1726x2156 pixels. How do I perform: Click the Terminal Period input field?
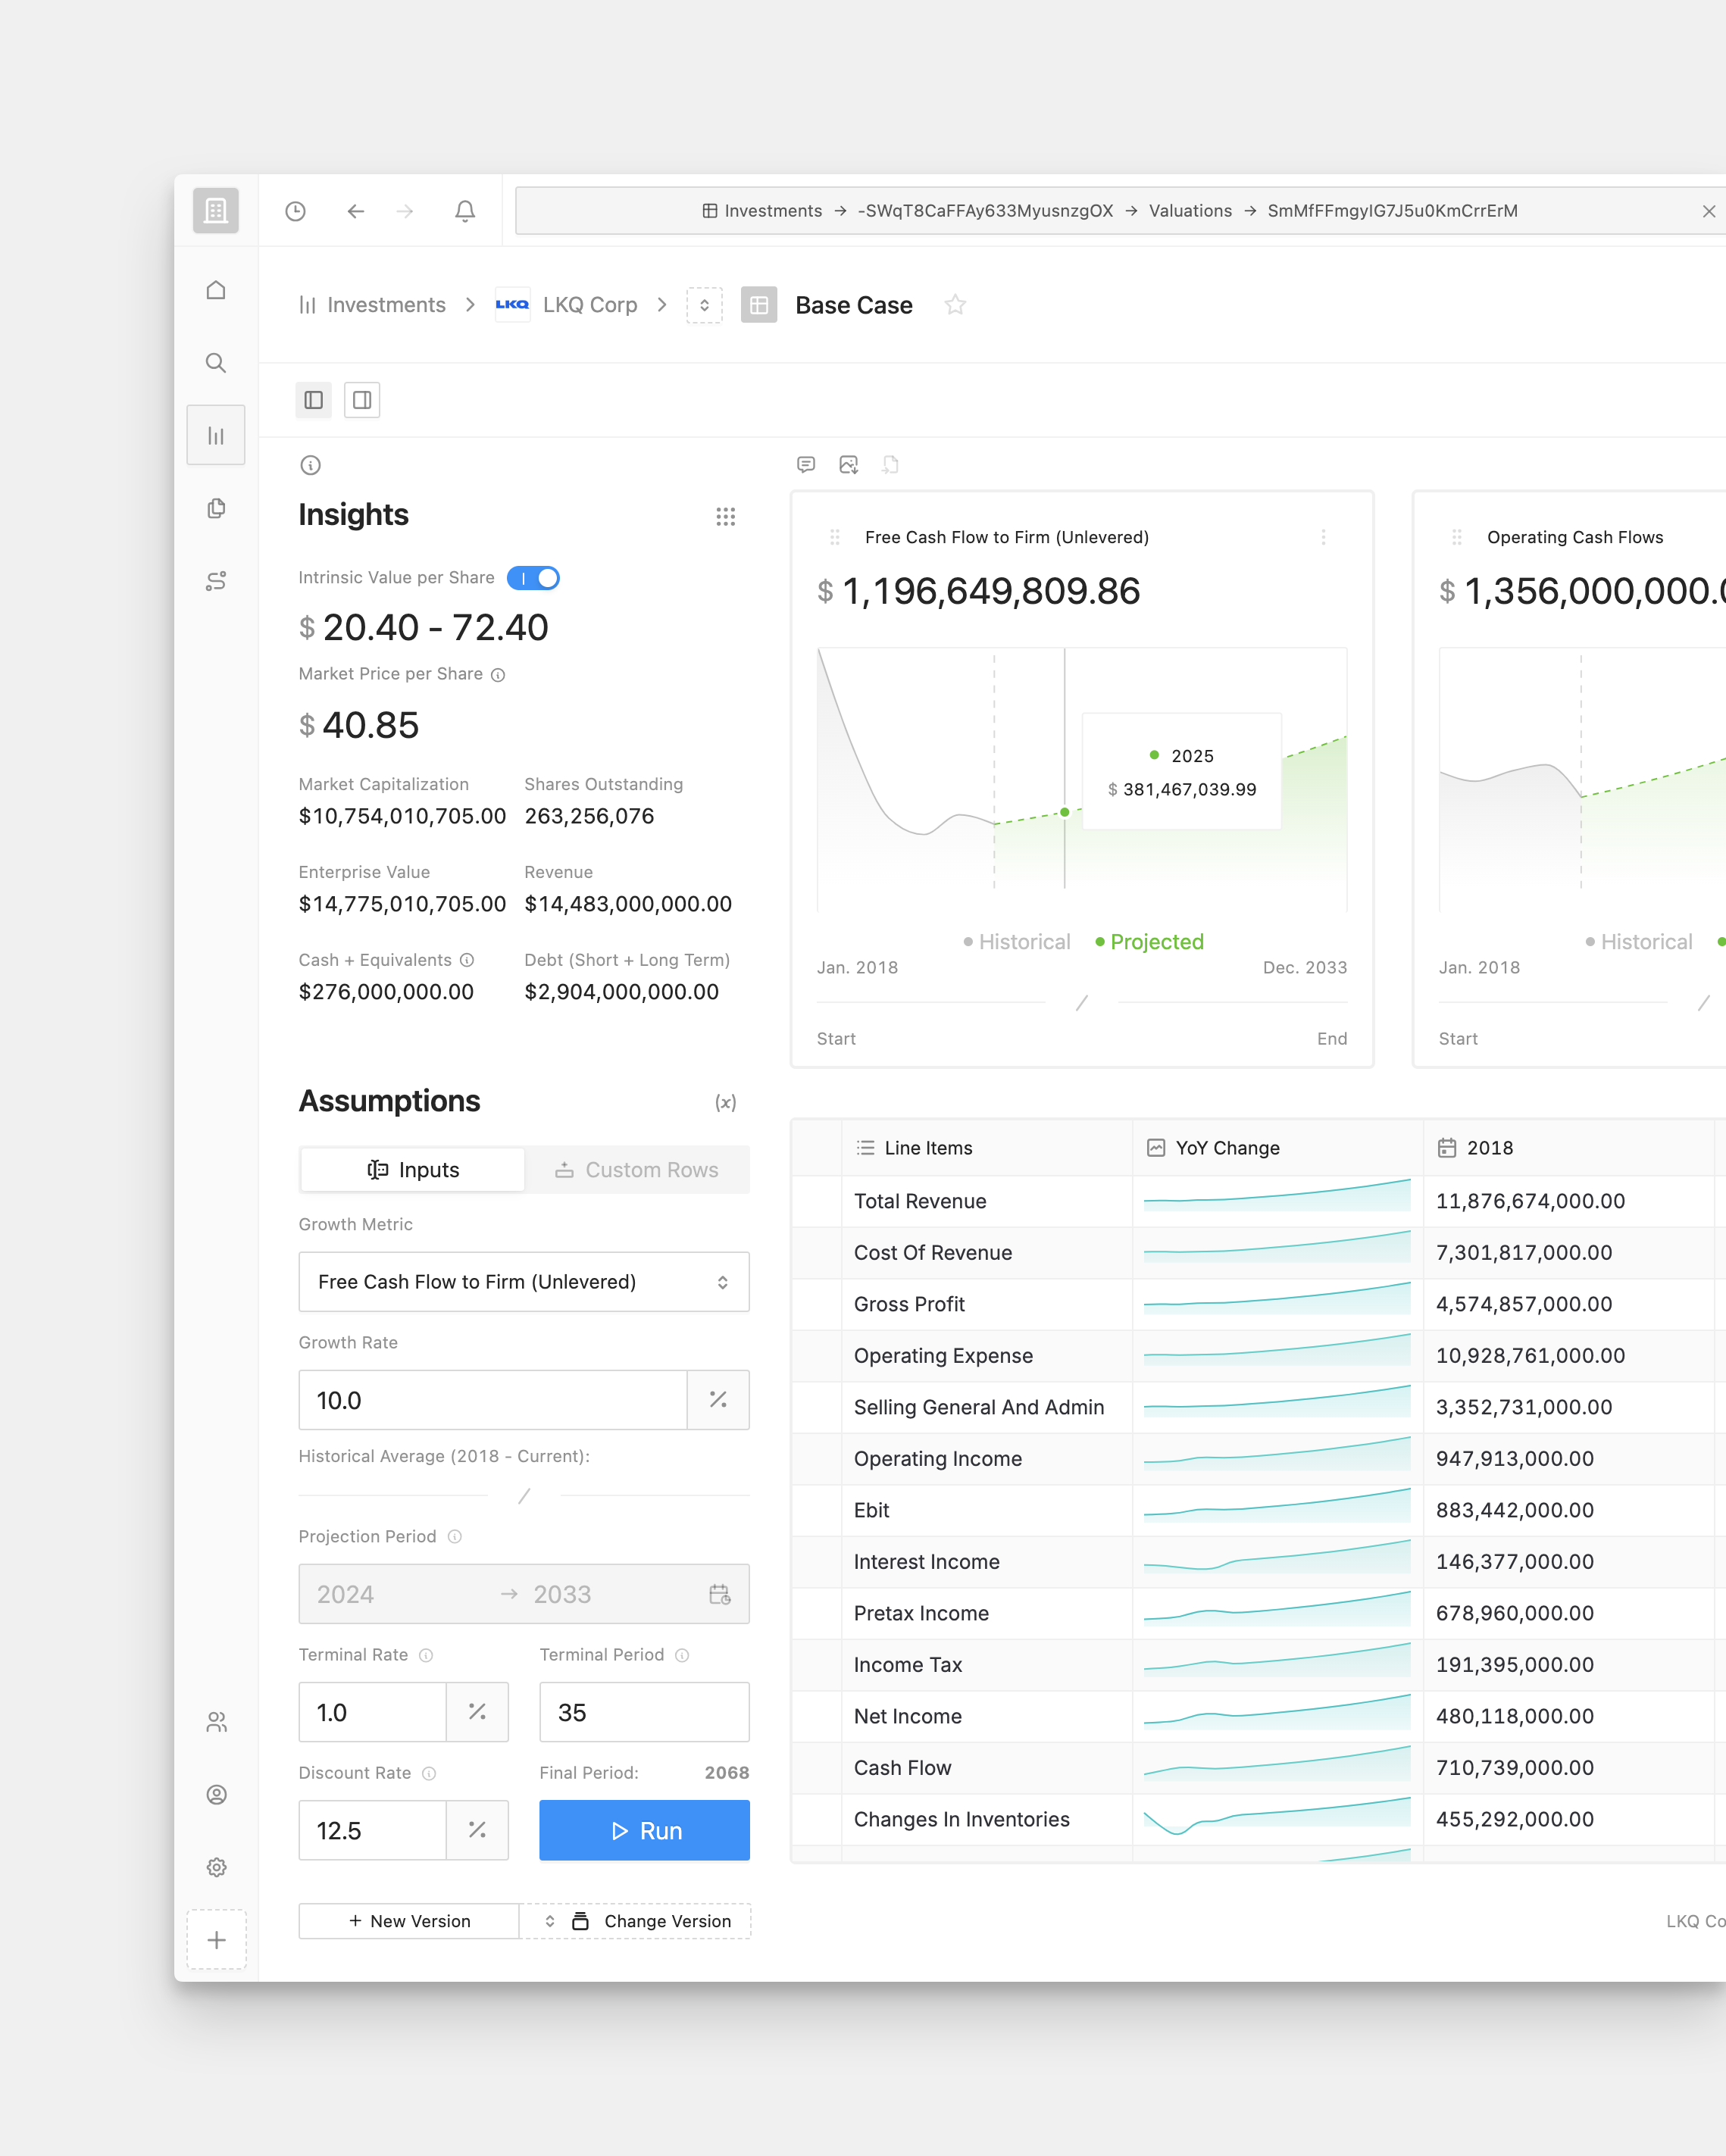[x=645, y=1712]
